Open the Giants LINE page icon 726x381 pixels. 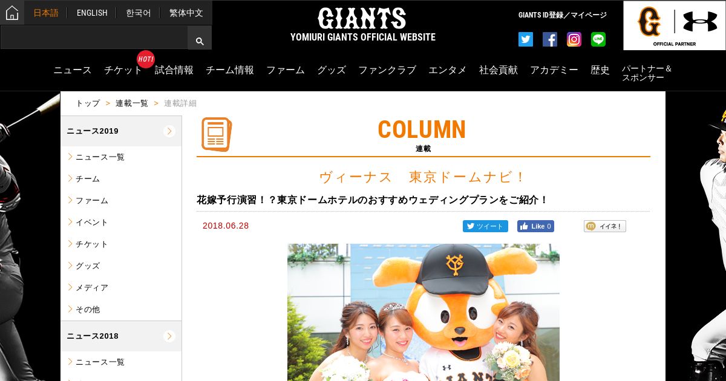click(x=598, y=39)
